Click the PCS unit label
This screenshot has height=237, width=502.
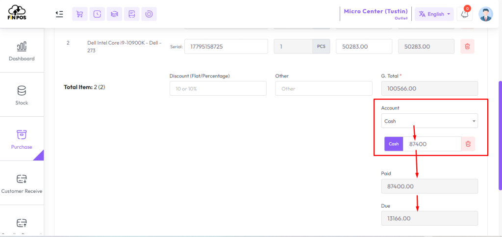(321, 47)
